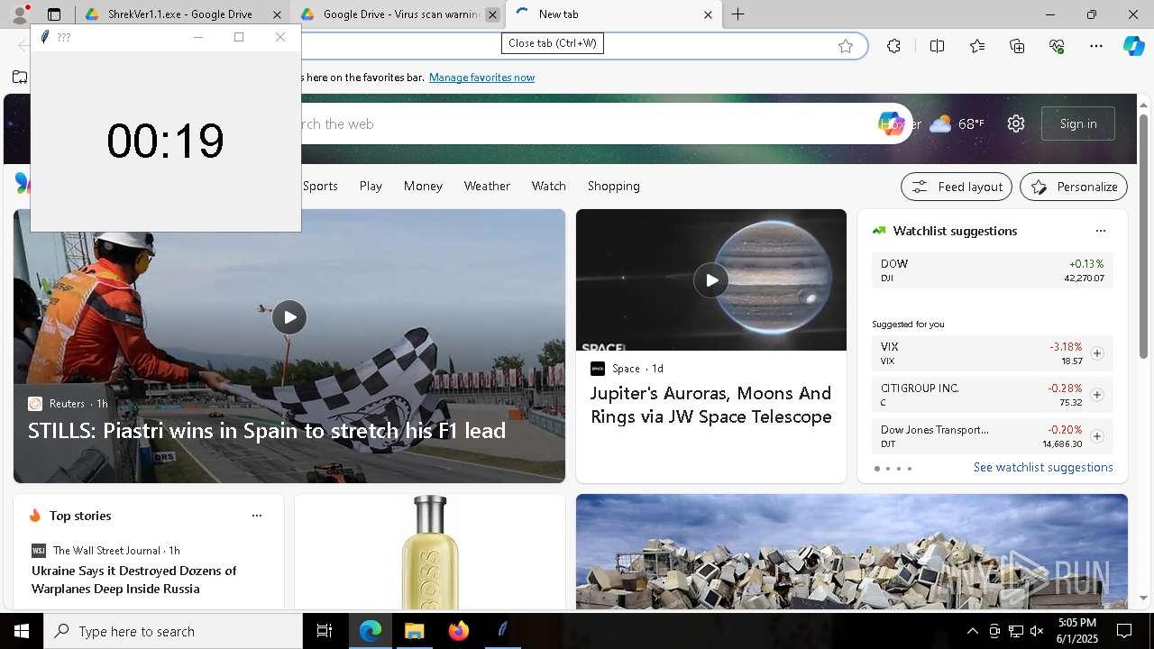
Task: Open the taskbar clock showing 5:05 PM
Action: click(1076, 631)
